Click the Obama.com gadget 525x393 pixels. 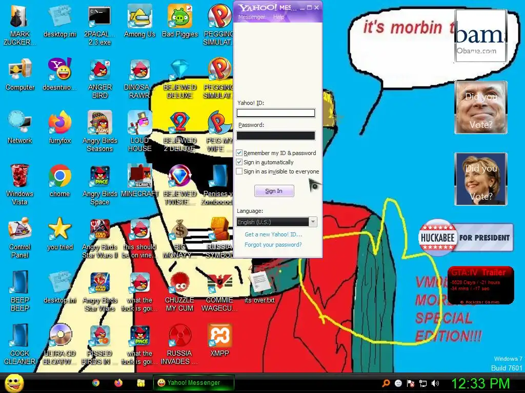[481, 36]
